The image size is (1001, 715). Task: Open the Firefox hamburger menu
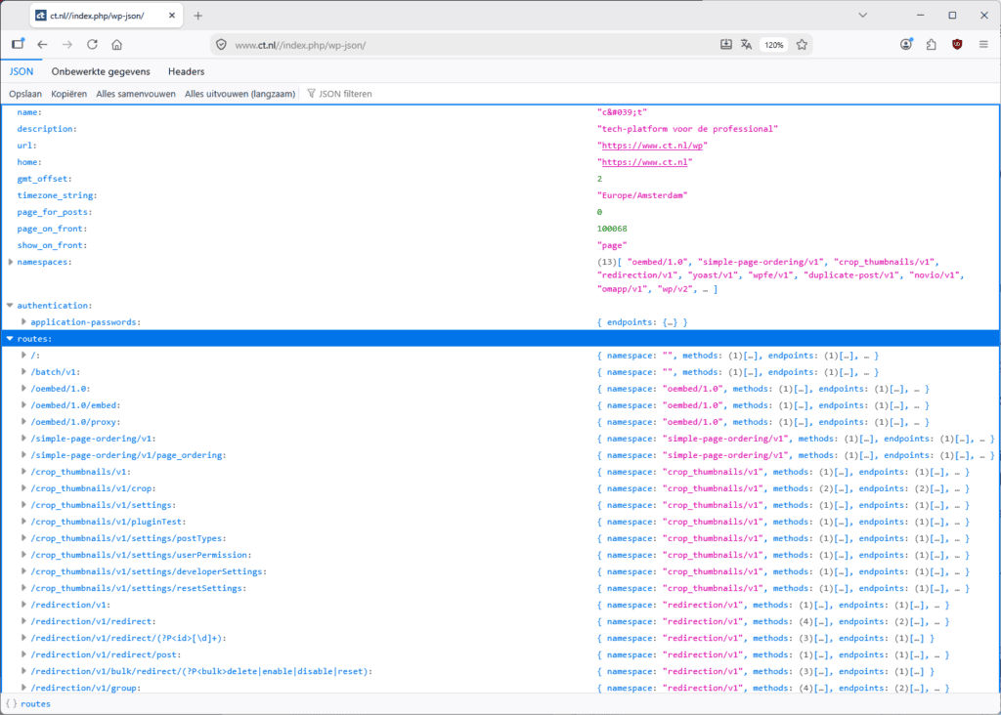pyautogui.click(x=983, y=45)
